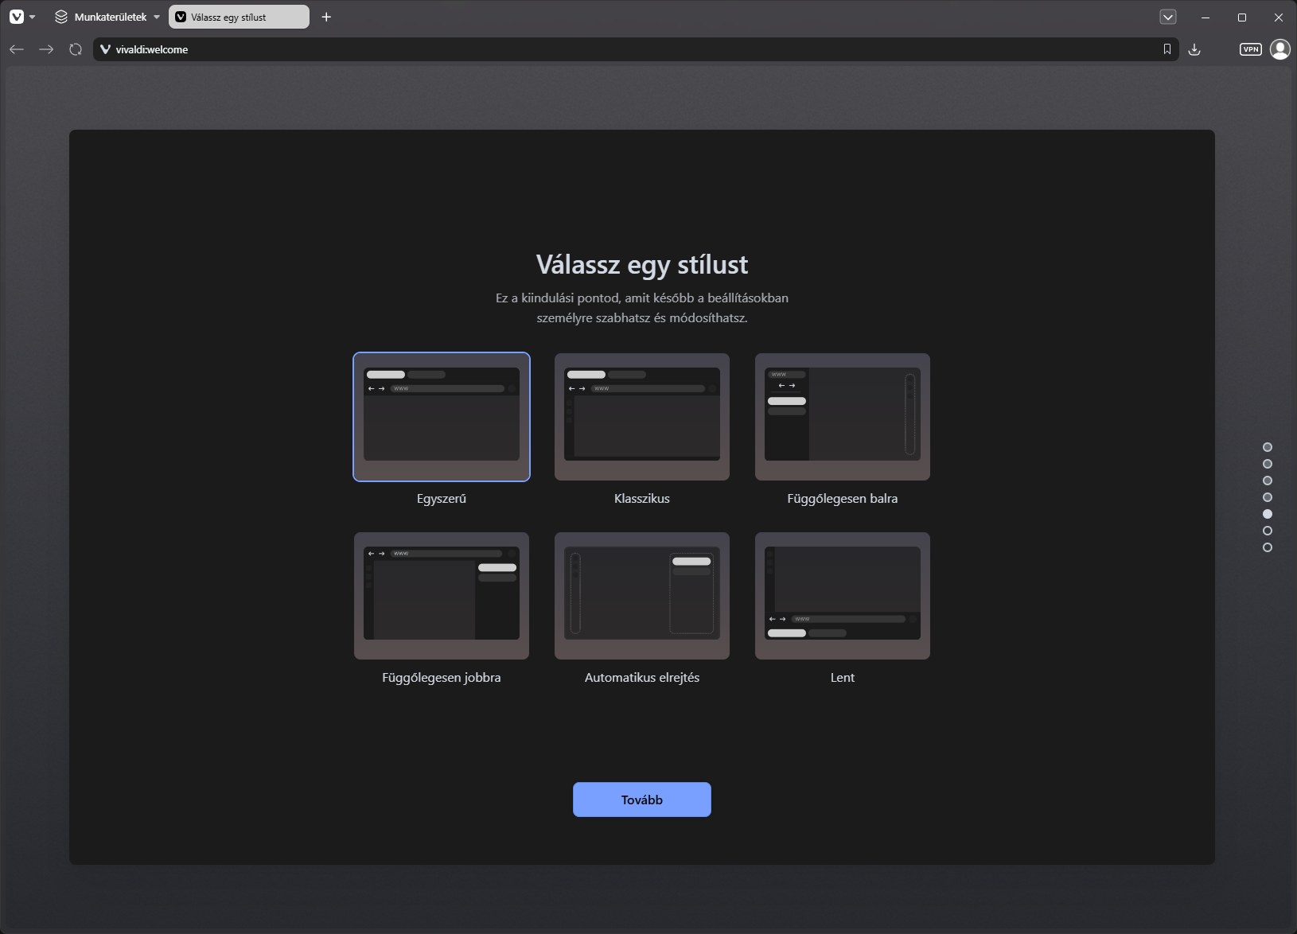Click the Tovább button

(x=642, y=800)
